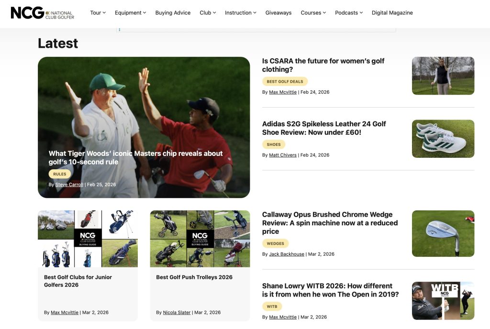Expand the Podcasts menu
490x329 pixels.
pos(348,13)
